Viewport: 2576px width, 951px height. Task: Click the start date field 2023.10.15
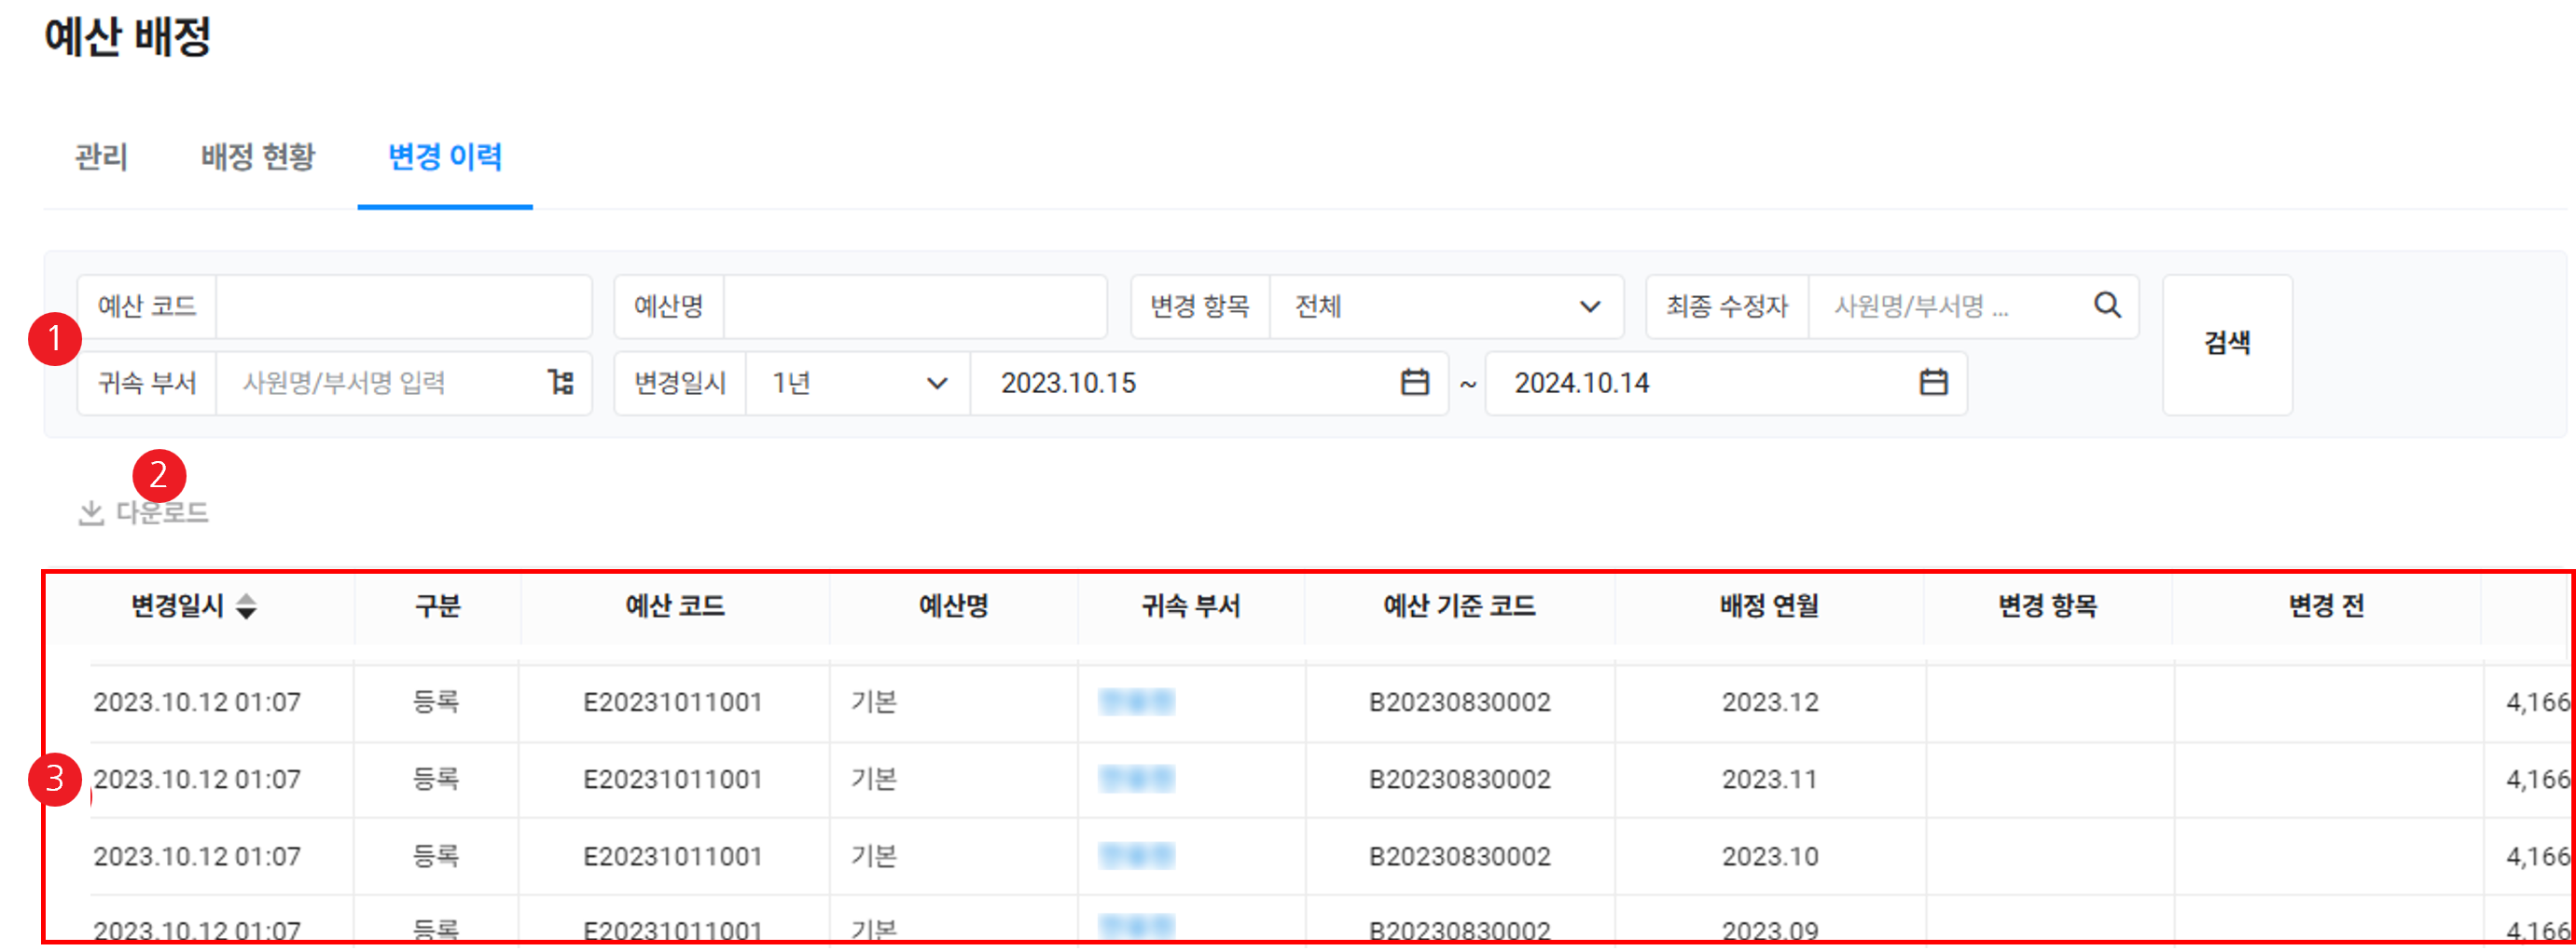[x=1180, y=384]
